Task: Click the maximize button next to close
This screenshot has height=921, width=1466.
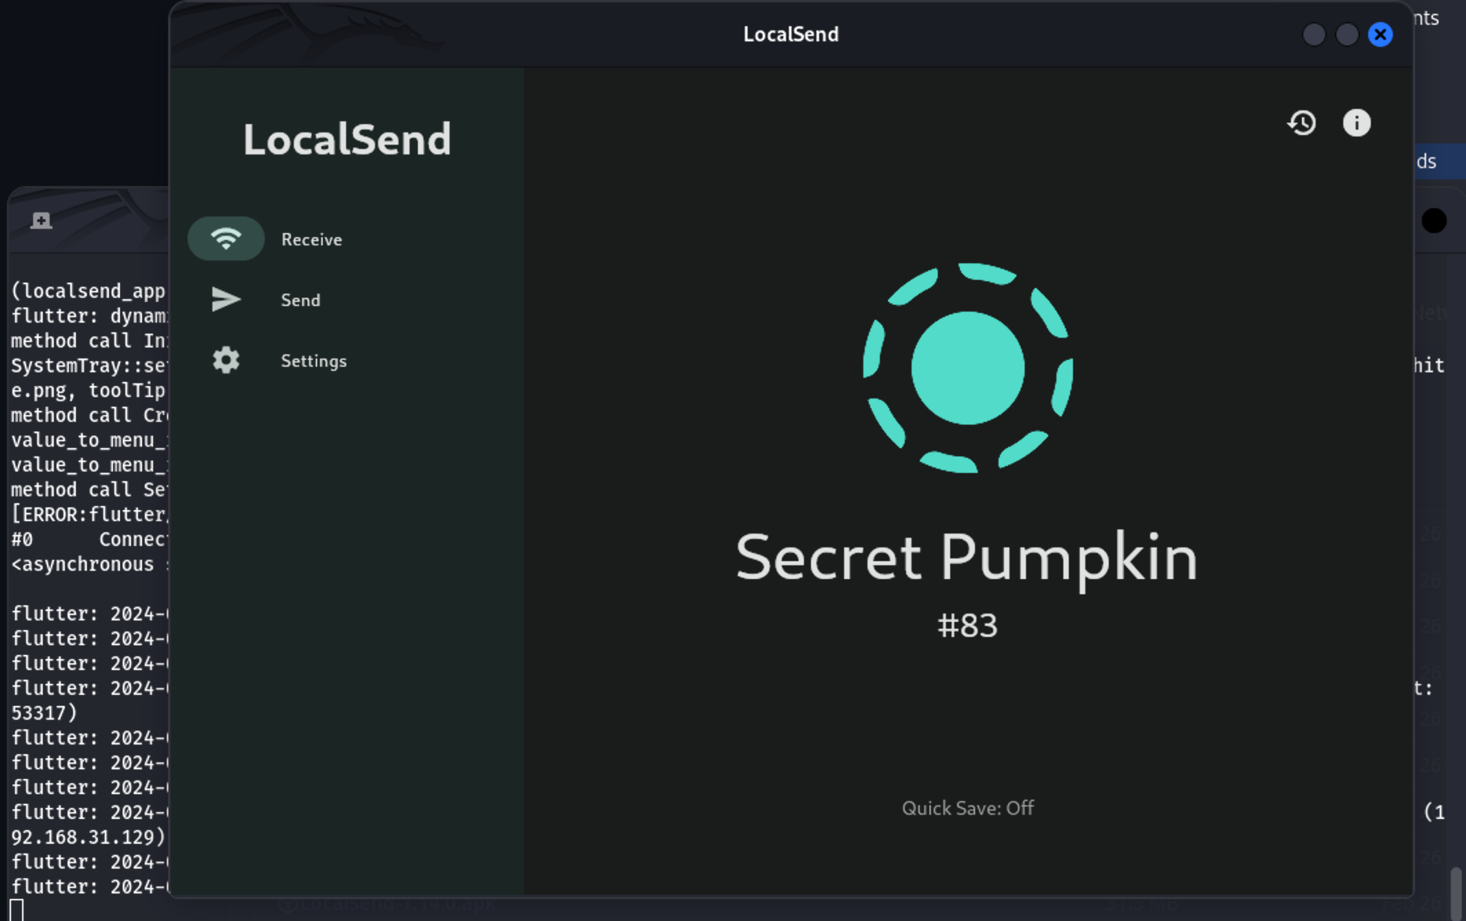Action: 1347,34
